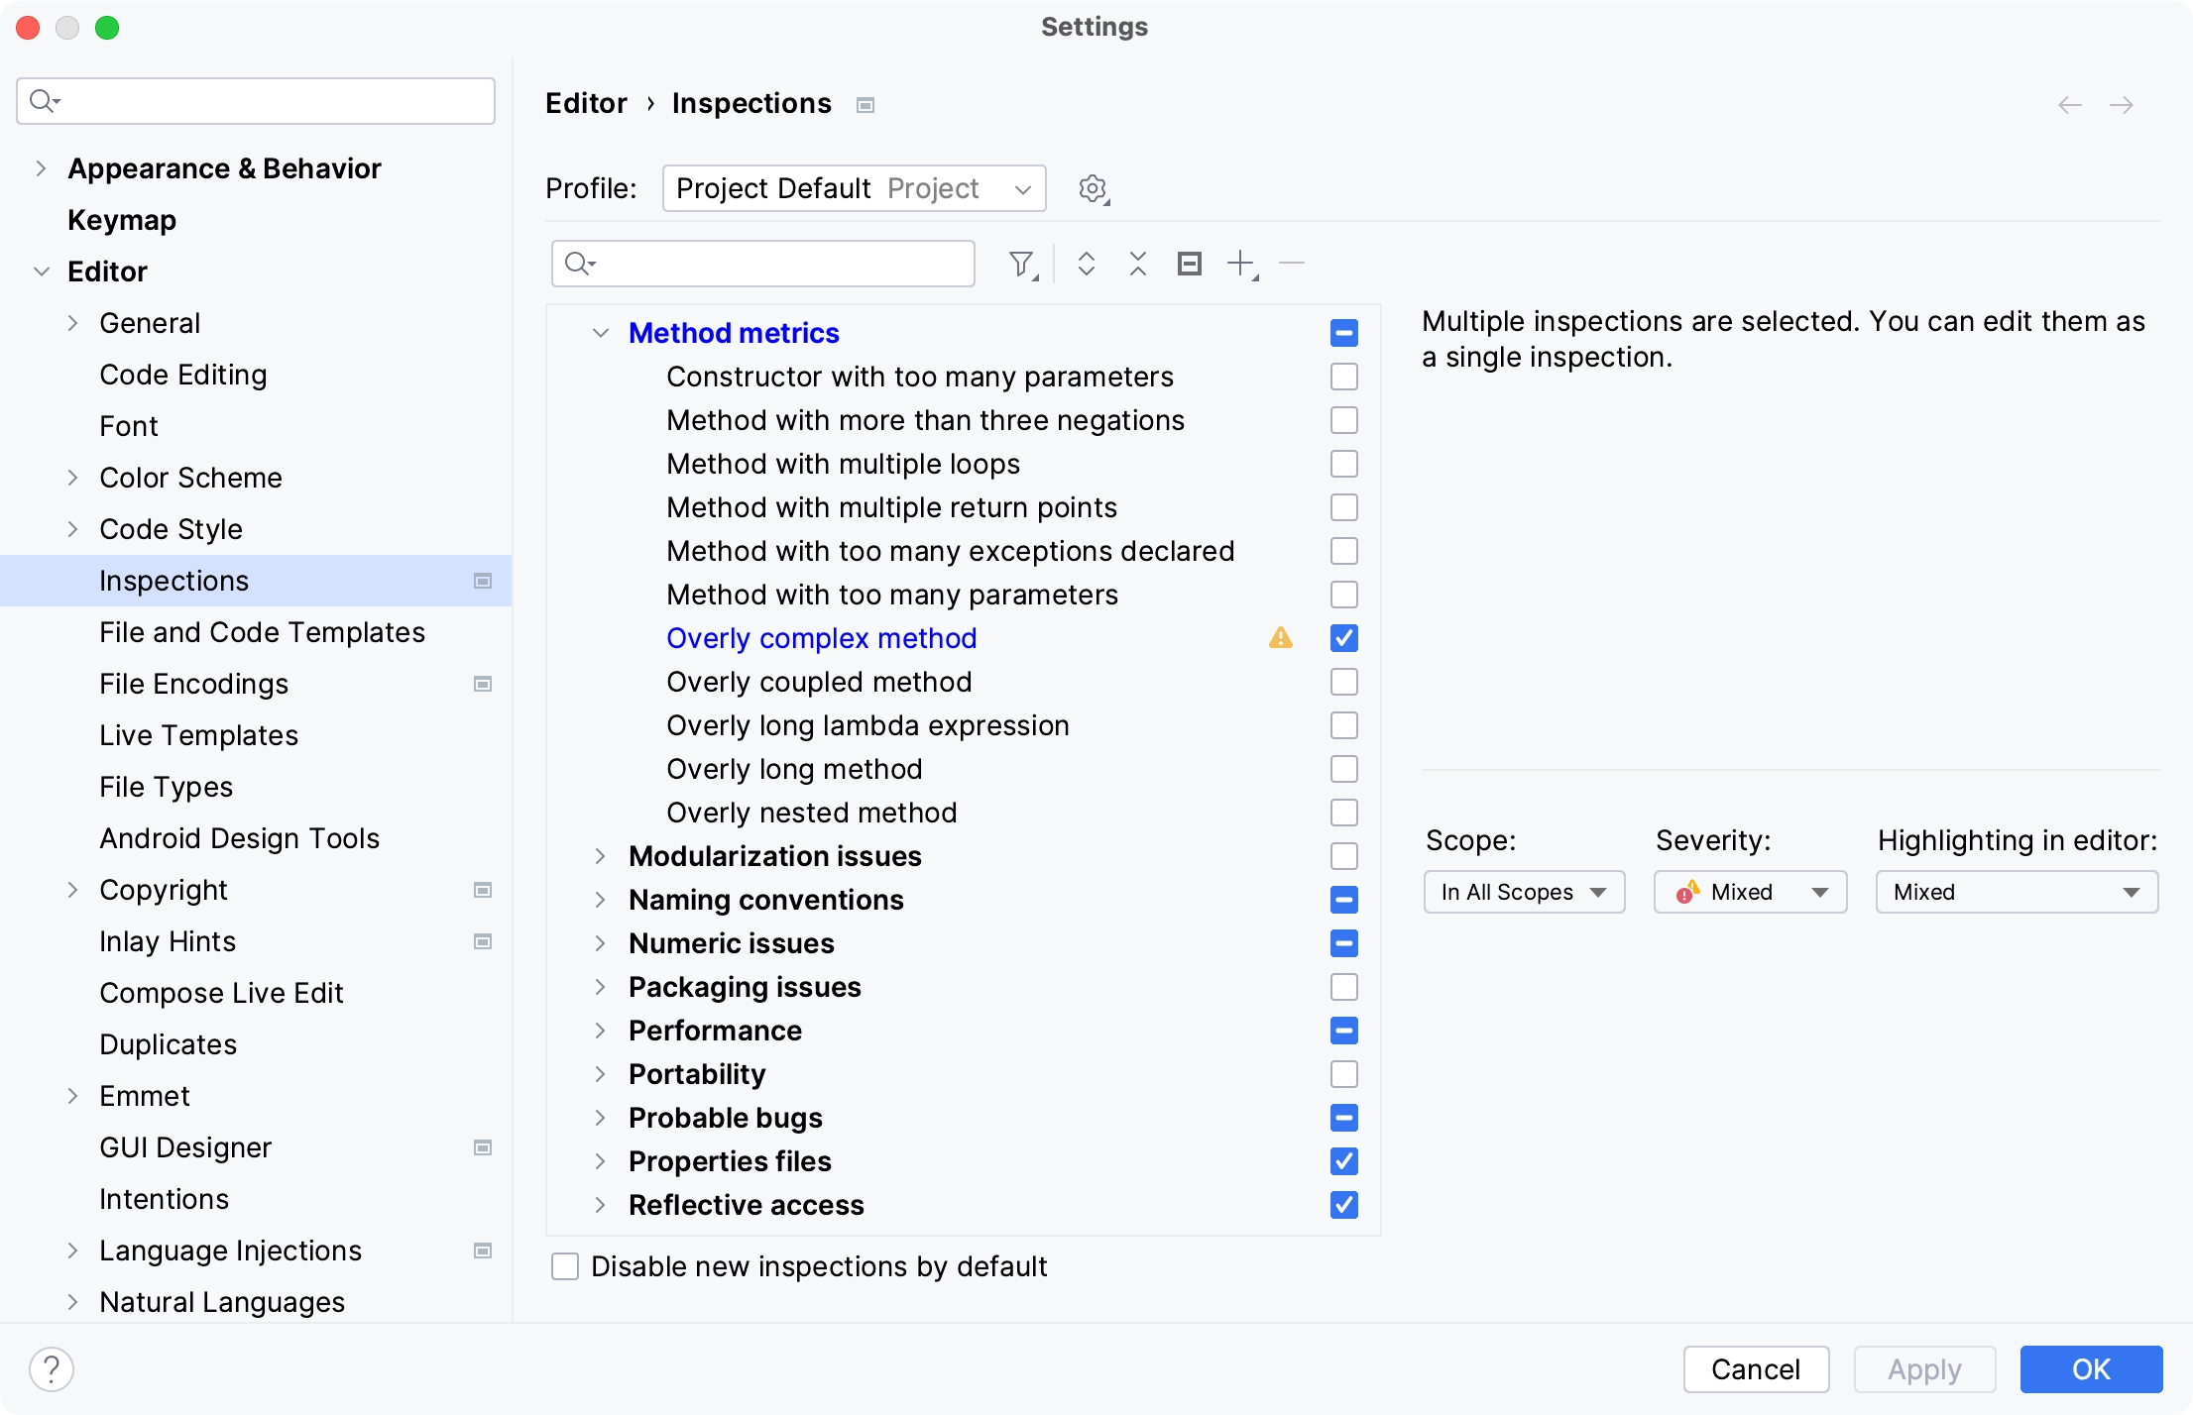Click the Cancel button
2193x1415 pixels.
point(1755,1368)
